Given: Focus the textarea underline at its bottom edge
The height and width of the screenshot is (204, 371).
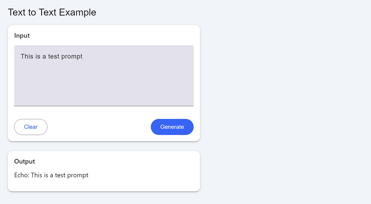Looking at the screenshot, I should [x=104, y=106].
